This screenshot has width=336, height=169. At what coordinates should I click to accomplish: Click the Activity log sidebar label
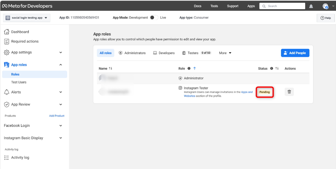20,158
